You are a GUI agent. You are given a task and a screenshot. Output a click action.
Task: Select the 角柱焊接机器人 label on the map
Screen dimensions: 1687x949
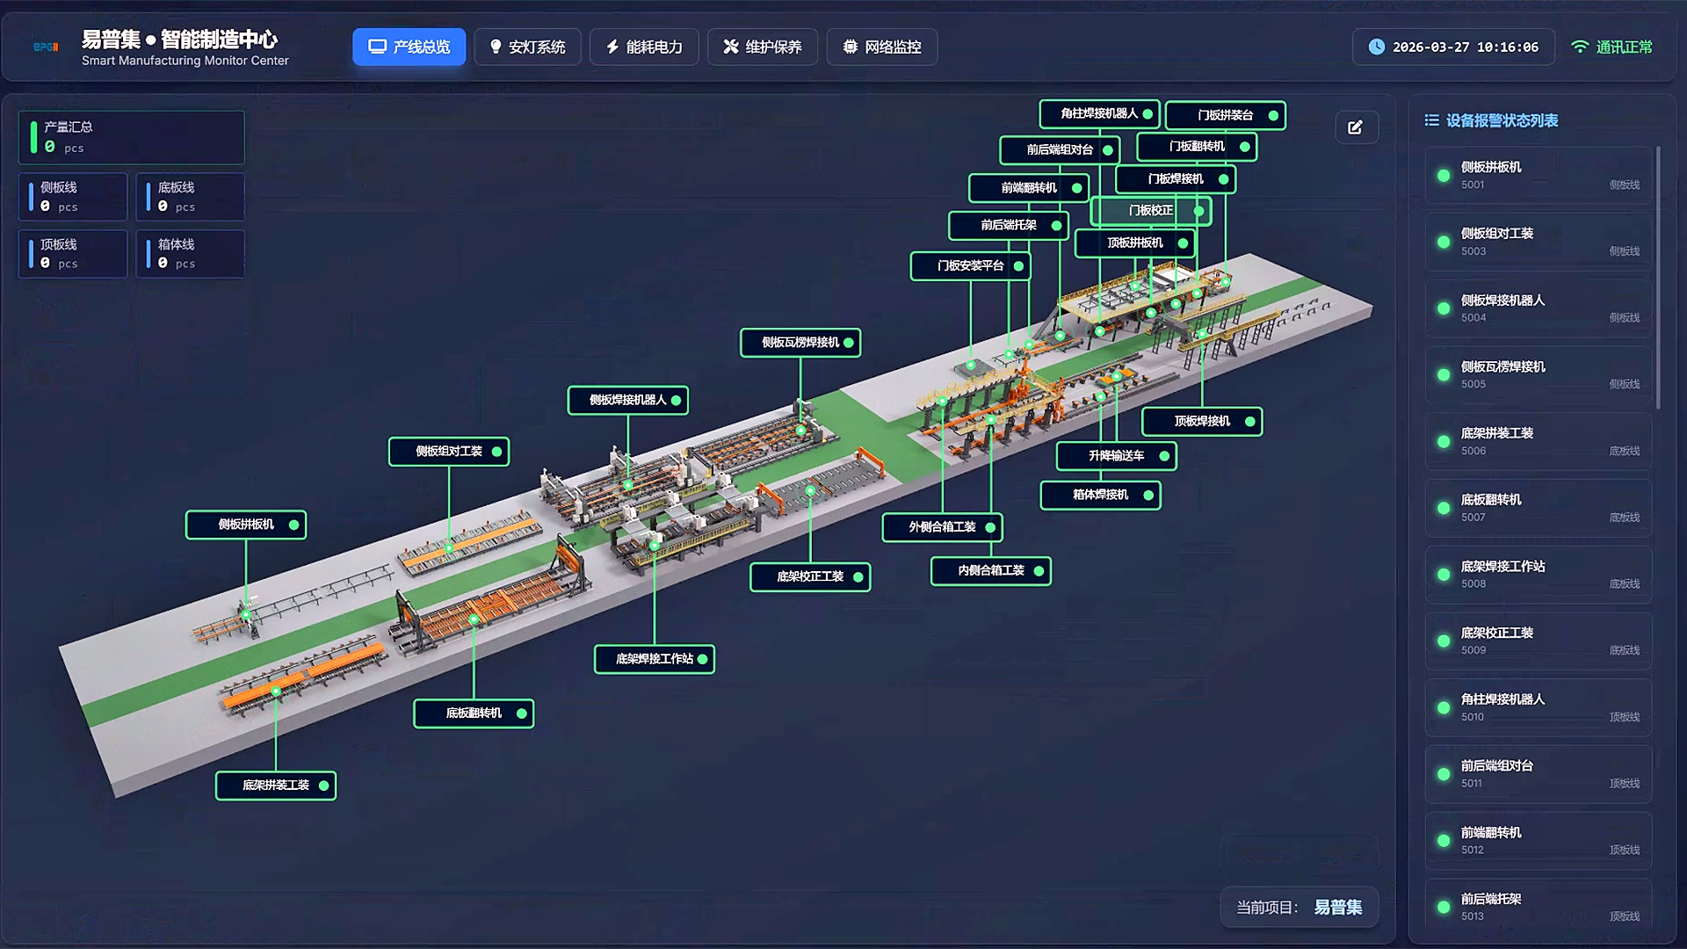1099,114
